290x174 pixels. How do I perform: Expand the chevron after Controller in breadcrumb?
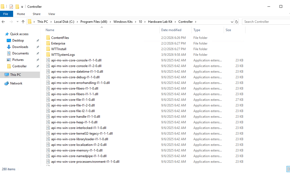[x=196, y=22]
